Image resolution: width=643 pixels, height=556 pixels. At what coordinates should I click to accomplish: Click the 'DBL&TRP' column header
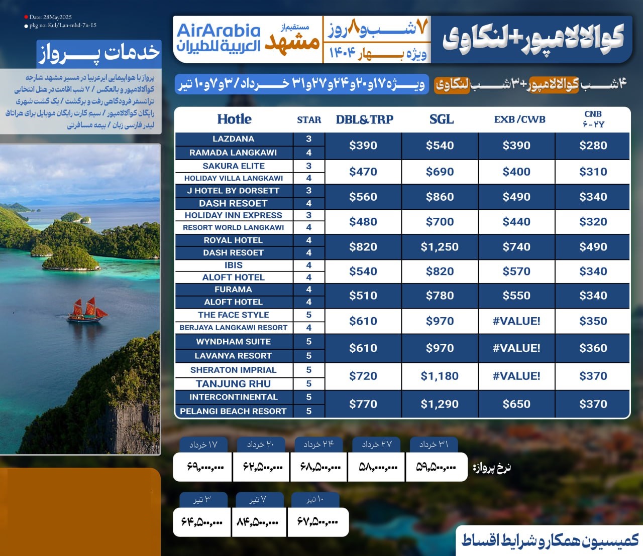[364, 119]
